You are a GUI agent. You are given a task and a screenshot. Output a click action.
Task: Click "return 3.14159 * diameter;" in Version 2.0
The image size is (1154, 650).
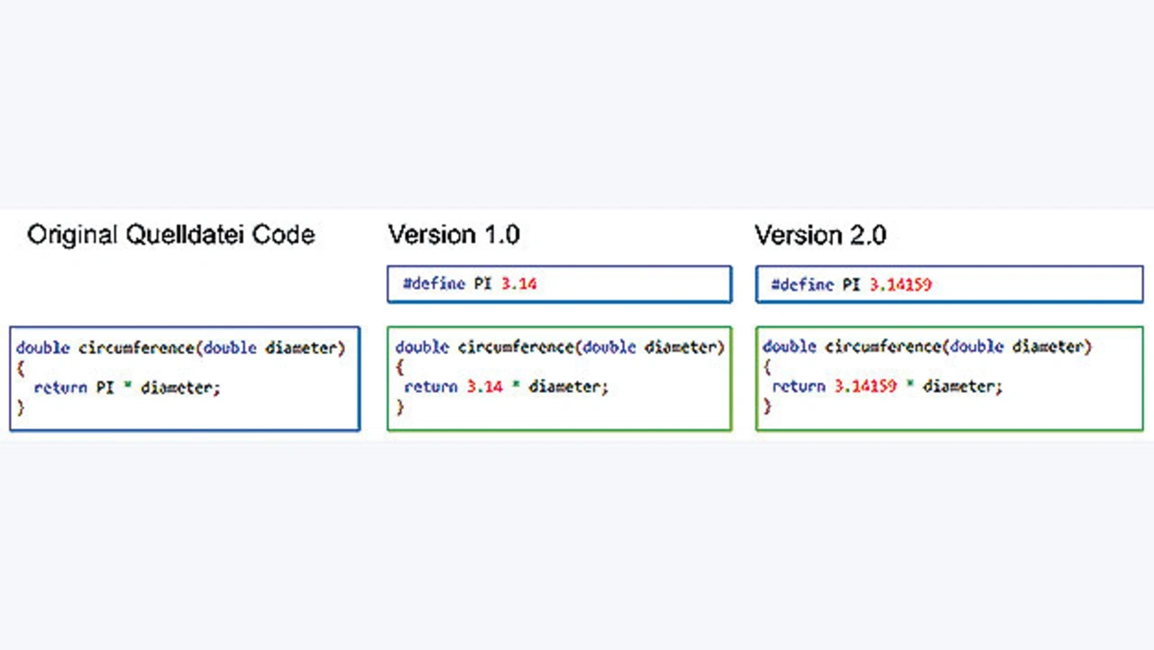[887, 386]
